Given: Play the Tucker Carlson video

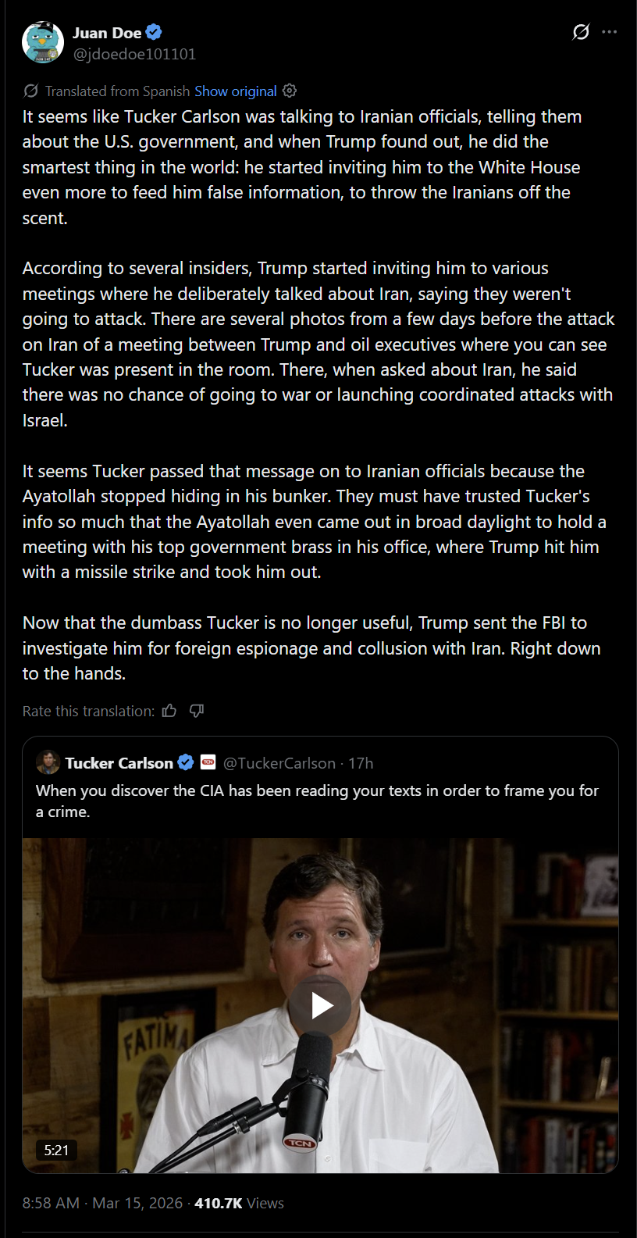Looking at the screenshot, I should tap(321, 1005).
